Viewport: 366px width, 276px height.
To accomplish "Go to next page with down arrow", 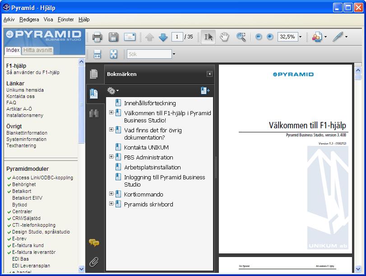I will (163, 37).
